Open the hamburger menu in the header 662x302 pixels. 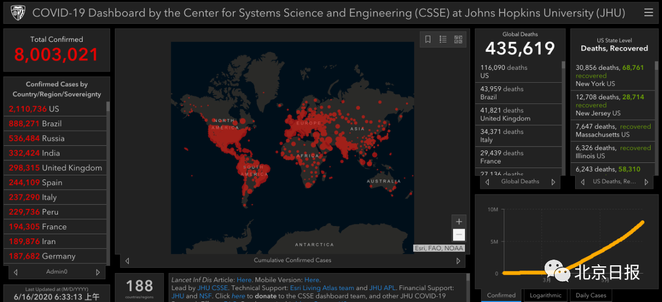point(648,13)
